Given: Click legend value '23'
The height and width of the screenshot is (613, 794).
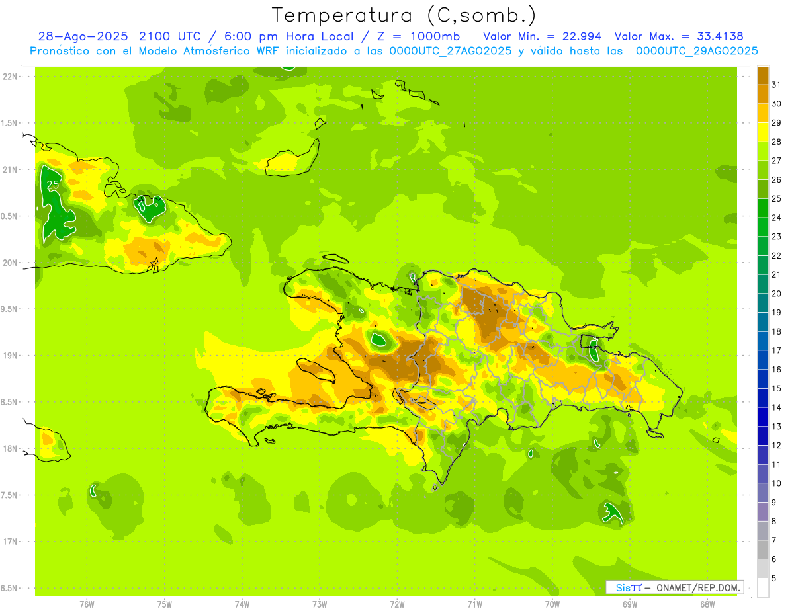Looking at the screenshot, I should [x=776, y=237].
